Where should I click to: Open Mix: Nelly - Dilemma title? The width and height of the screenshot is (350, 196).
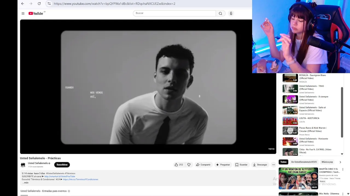pyautogui.click(x=329, y=194)
